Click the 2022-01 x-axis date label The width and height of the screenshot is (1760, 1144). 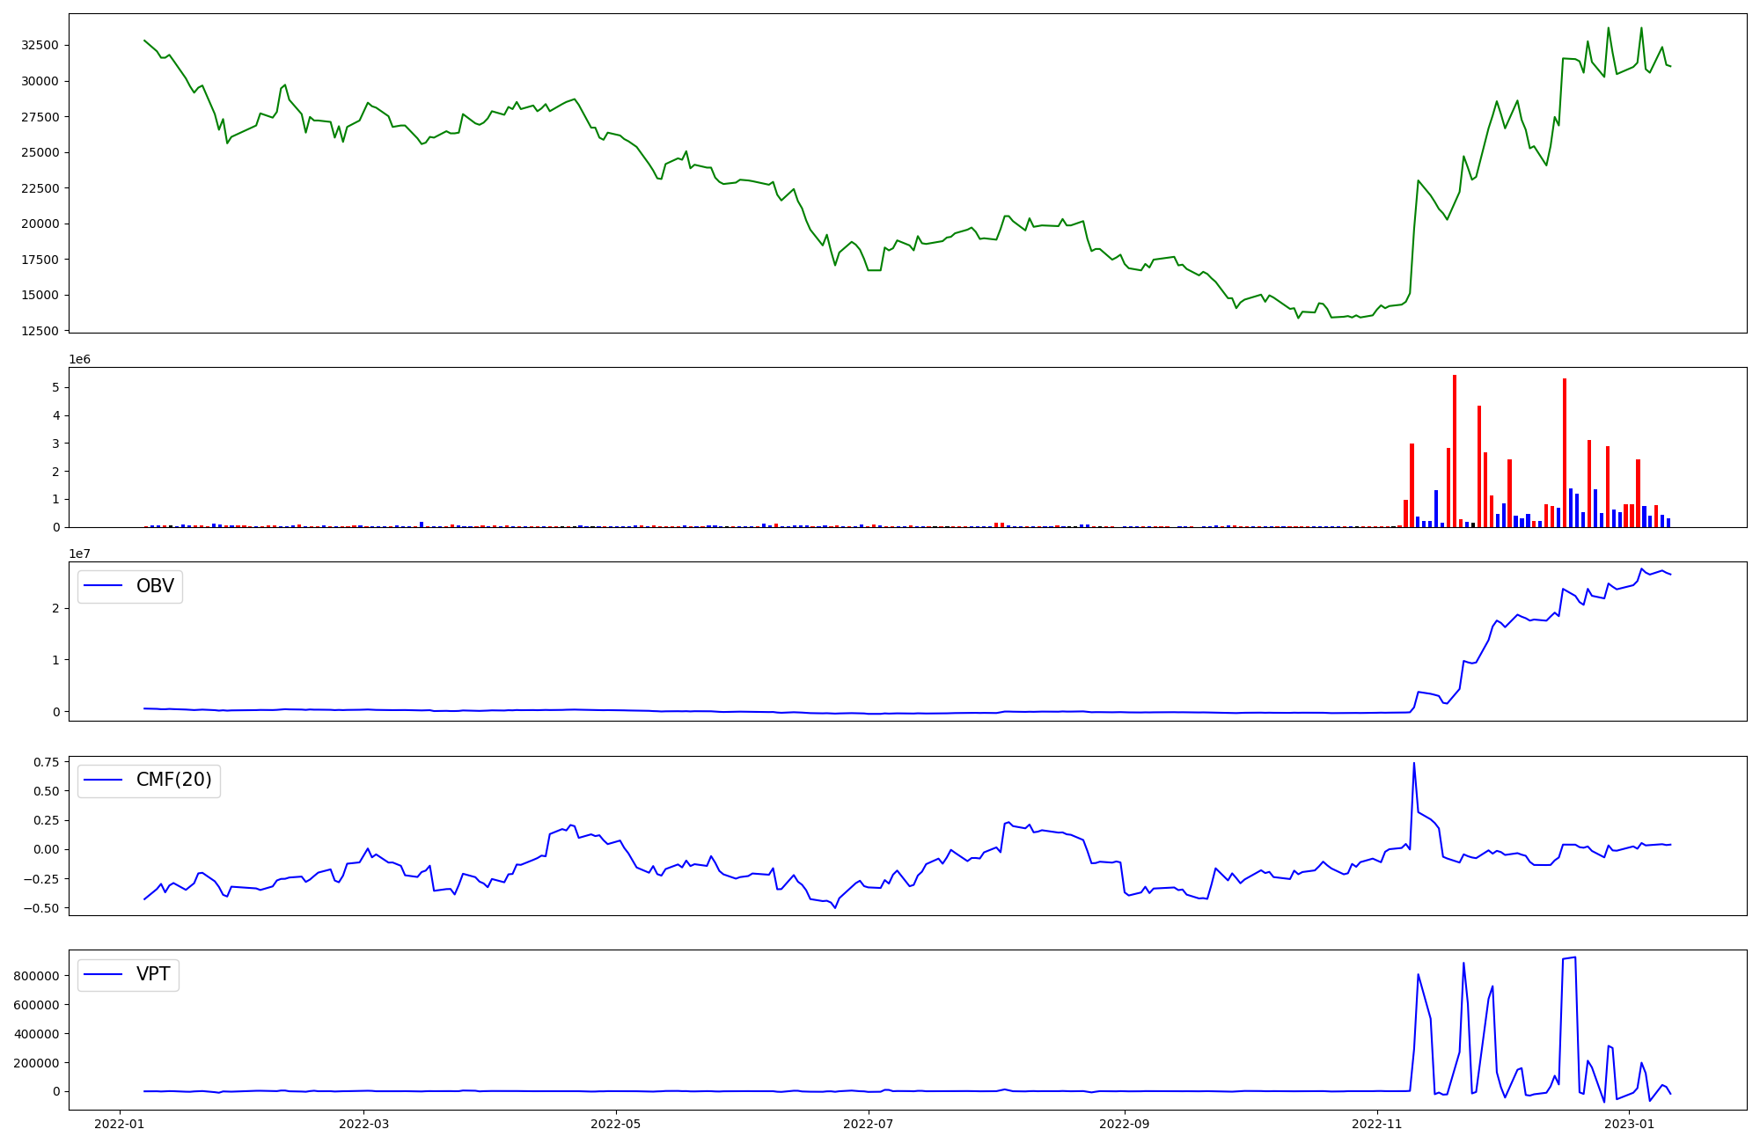coord(119,1123)
